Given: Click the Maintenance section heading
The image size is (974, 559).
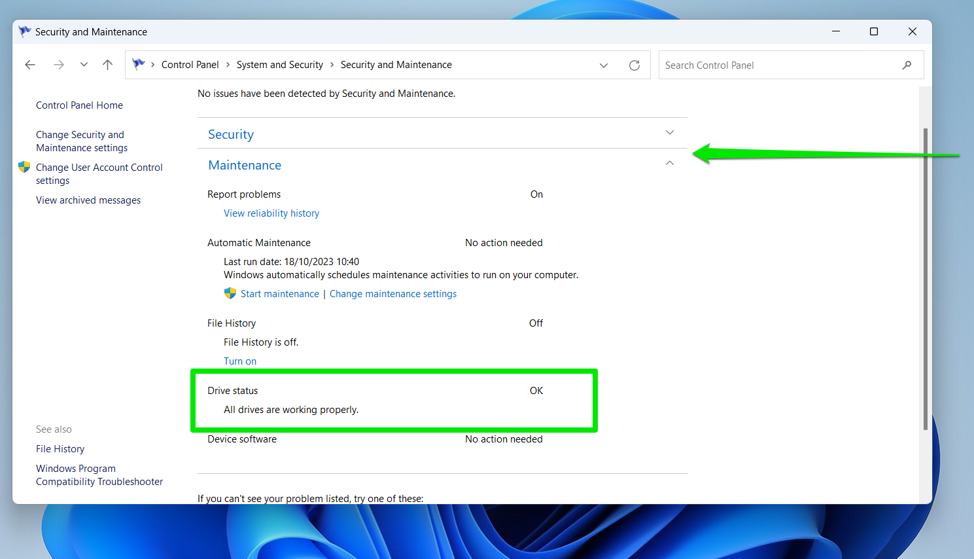Looking at the screenshot, I should tap(245, 166).
